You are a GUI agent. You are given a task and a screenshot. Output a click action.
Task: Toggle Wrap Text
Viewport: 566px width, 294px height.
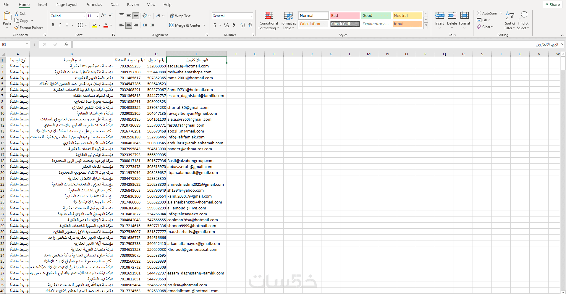180,16
